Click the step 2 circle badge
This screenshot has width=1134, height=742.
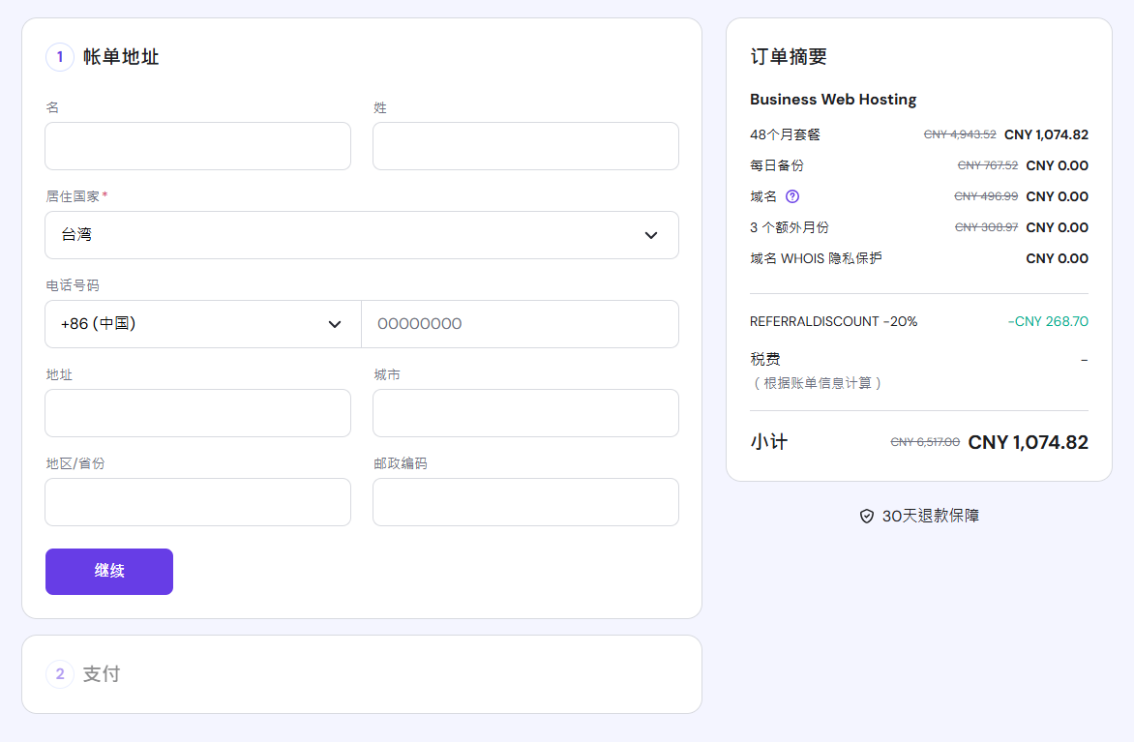[x=60, y=674]
